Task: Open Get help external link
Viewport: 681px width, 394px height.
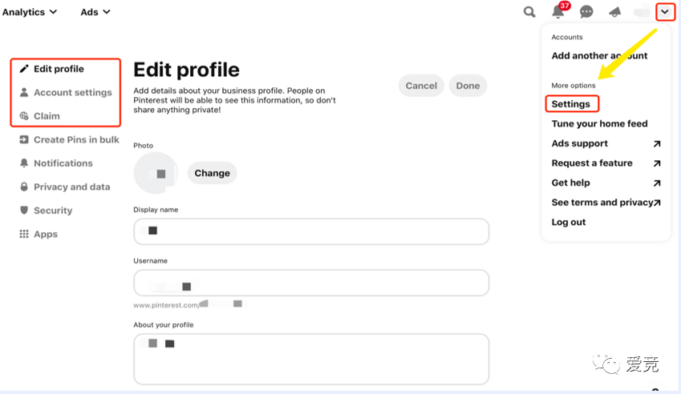Action: click(x=606, y=183)
